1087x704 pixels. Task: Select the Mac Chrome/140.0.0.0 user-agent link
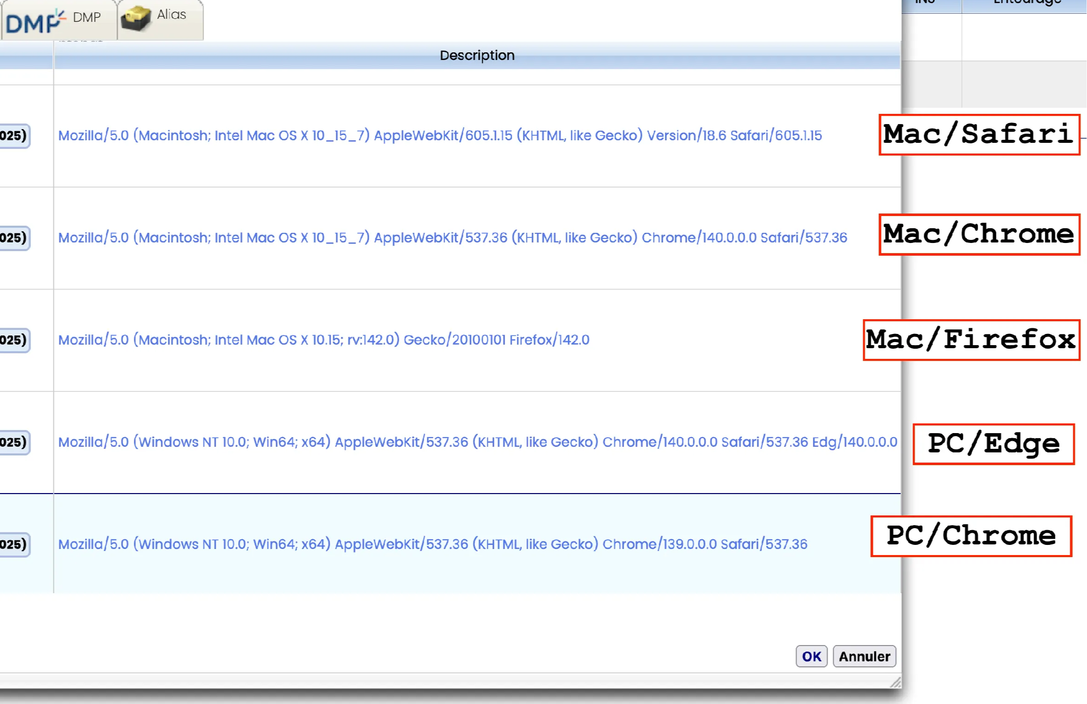[452, 238]
